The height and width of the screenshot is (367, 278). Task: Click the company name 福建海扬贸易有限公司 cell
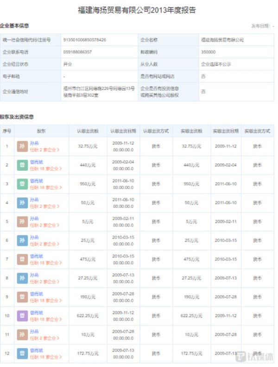pyautogui.click(x=222, y=40)
